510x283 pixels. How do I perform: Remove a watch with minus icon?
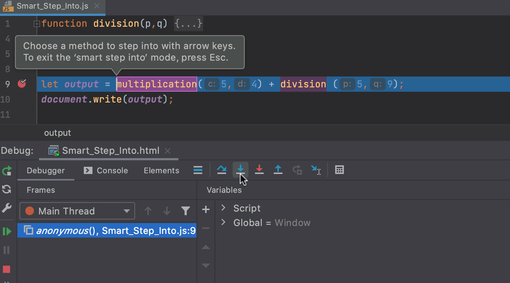pos(206,228)
